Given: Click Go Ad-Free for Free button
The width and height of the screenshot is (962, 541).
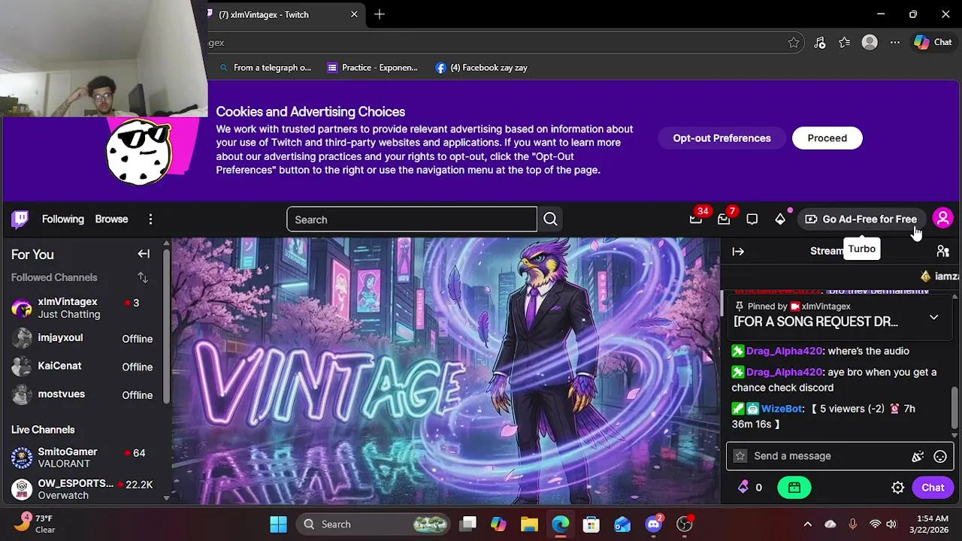Looking at the screenshot, I should click(x=861, y=219).
